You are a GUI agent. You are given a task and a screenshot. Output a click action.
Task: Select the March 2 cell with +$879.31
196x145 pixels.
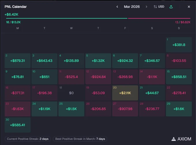18,61
